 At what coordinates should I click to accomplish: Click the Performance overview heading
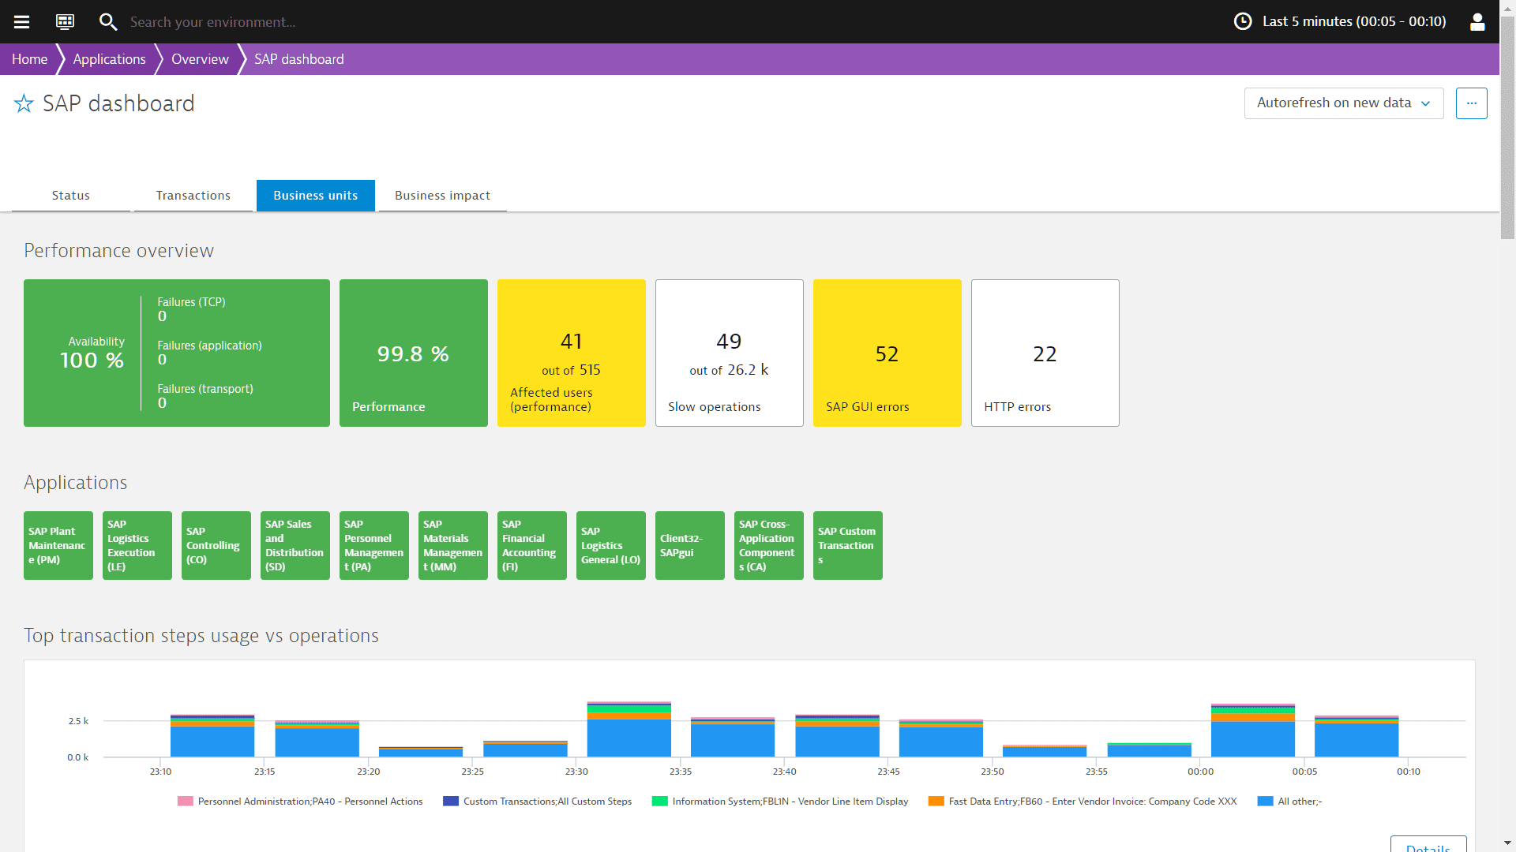click(x=118, y=251)
